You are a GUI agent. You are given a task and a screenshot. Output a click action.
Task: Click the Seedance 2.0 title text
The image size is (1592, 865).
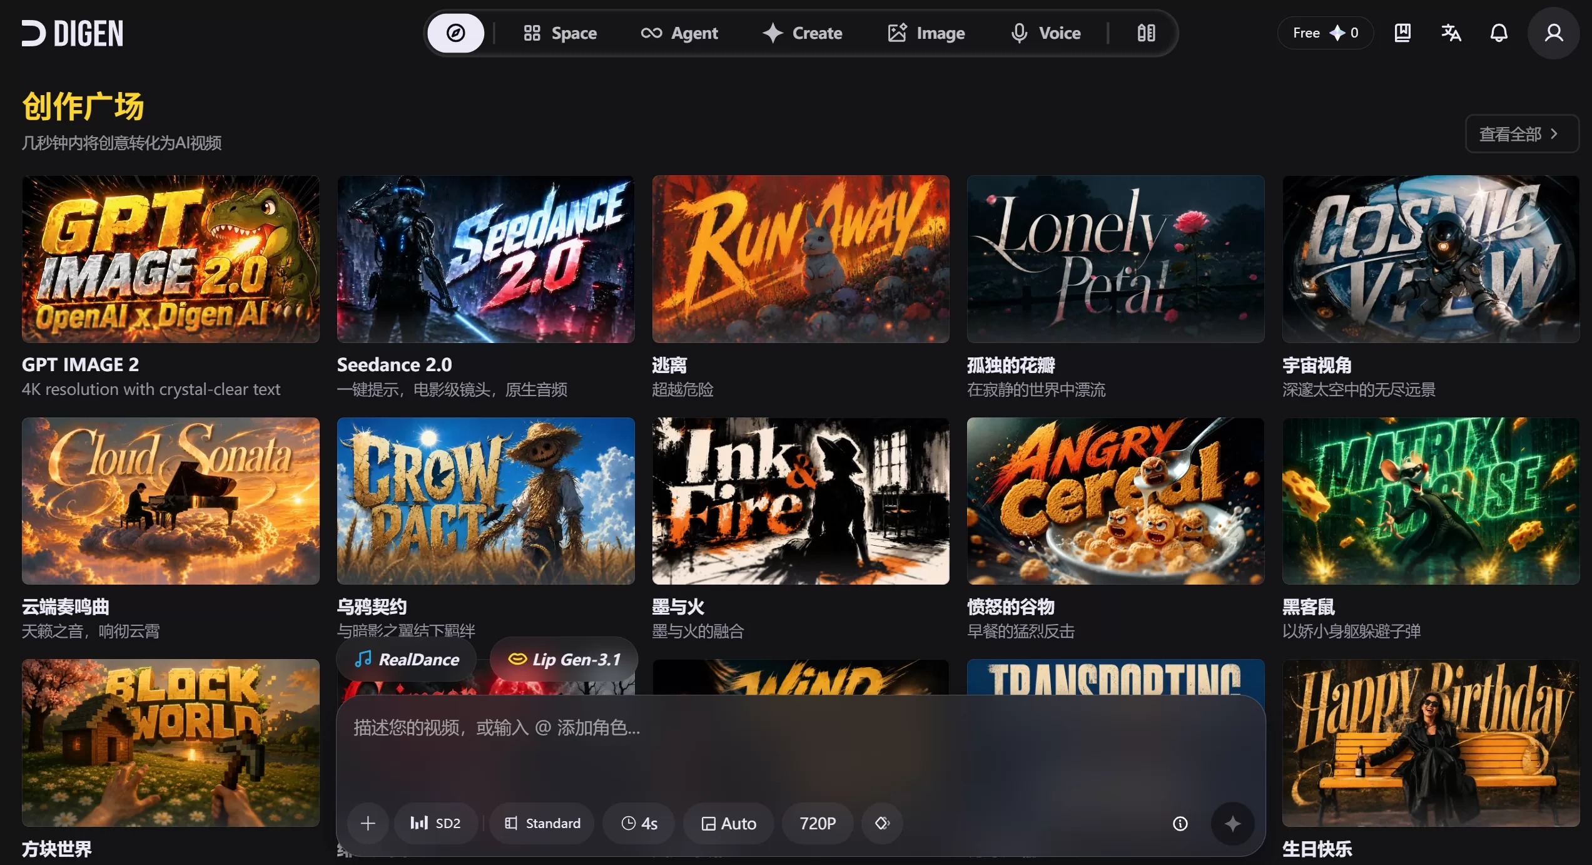pyautogui.click(x=394, y=365)
